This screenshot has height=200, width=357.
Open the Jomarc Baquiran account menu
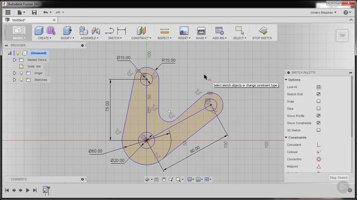point(323,12)
